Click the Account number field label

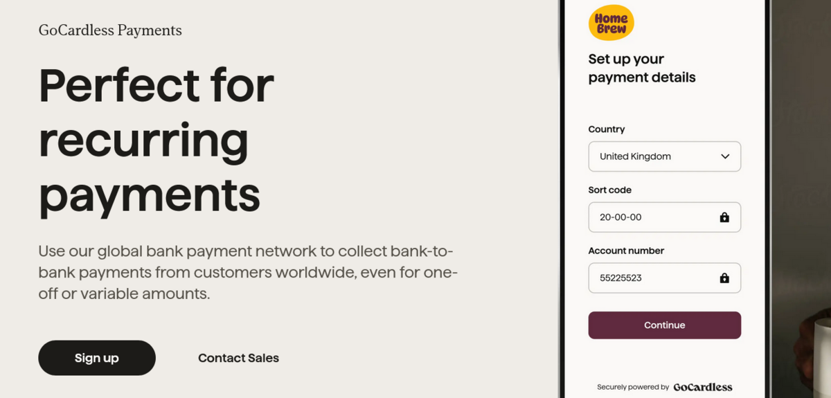pos(626,251)
